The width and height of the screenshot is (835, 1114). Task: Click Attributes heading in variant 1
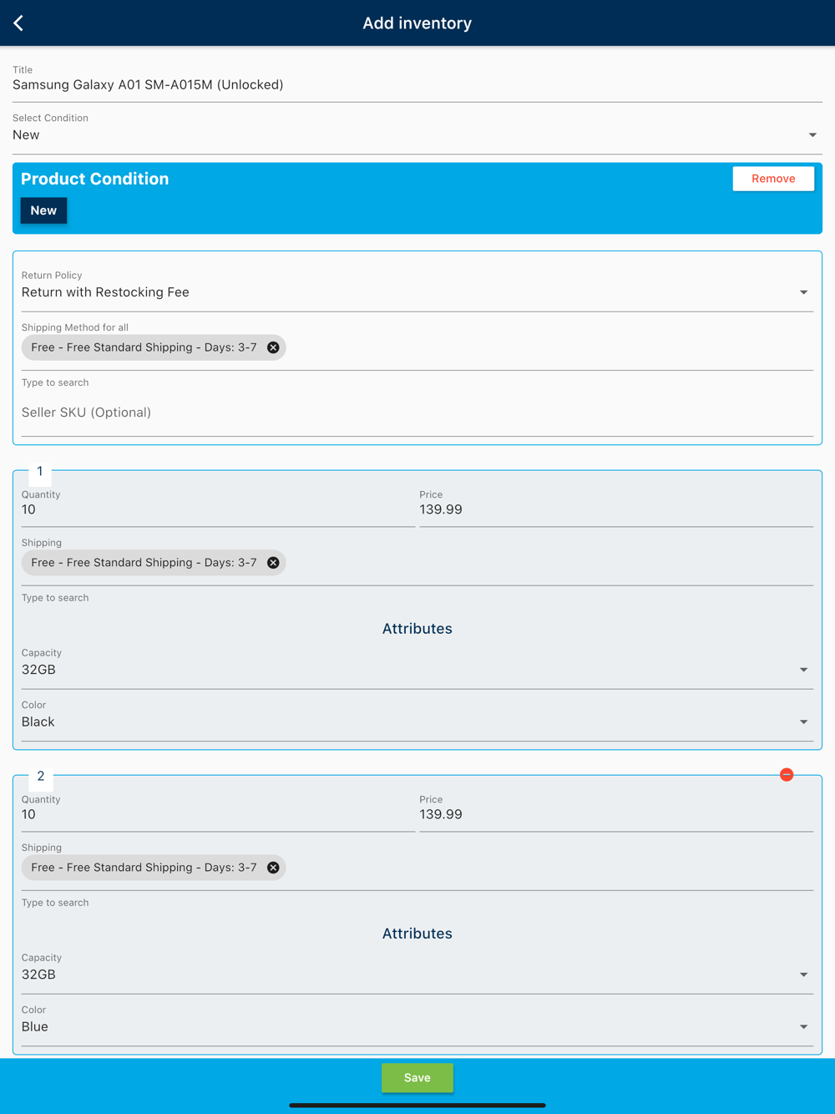click(417, 629)
